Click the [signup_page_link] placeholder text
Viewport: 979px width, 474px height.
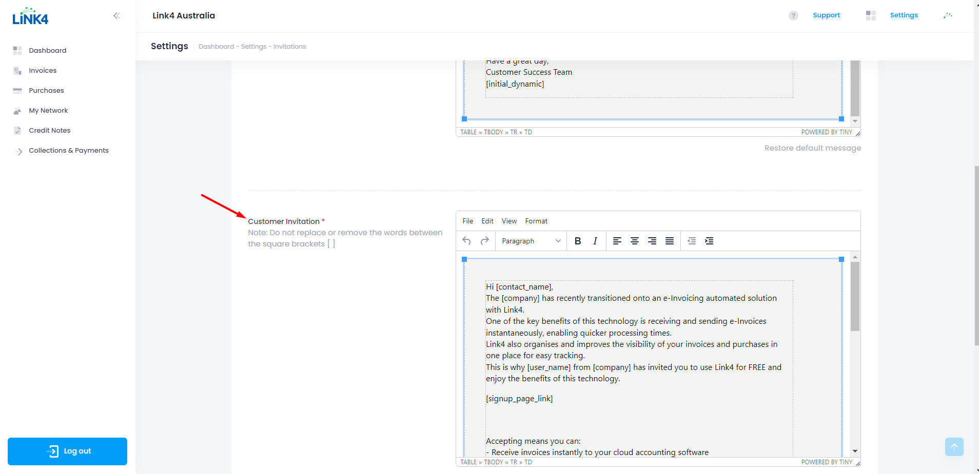[519, 399]
